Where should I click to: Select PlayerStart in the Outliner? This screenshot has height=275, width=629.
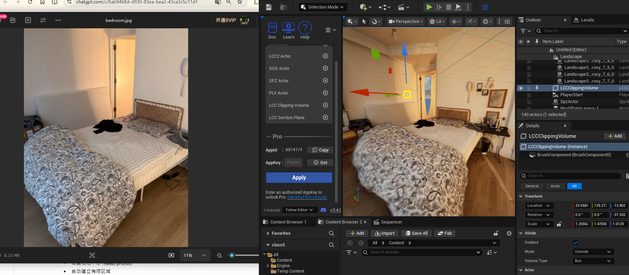coord(571,95)
